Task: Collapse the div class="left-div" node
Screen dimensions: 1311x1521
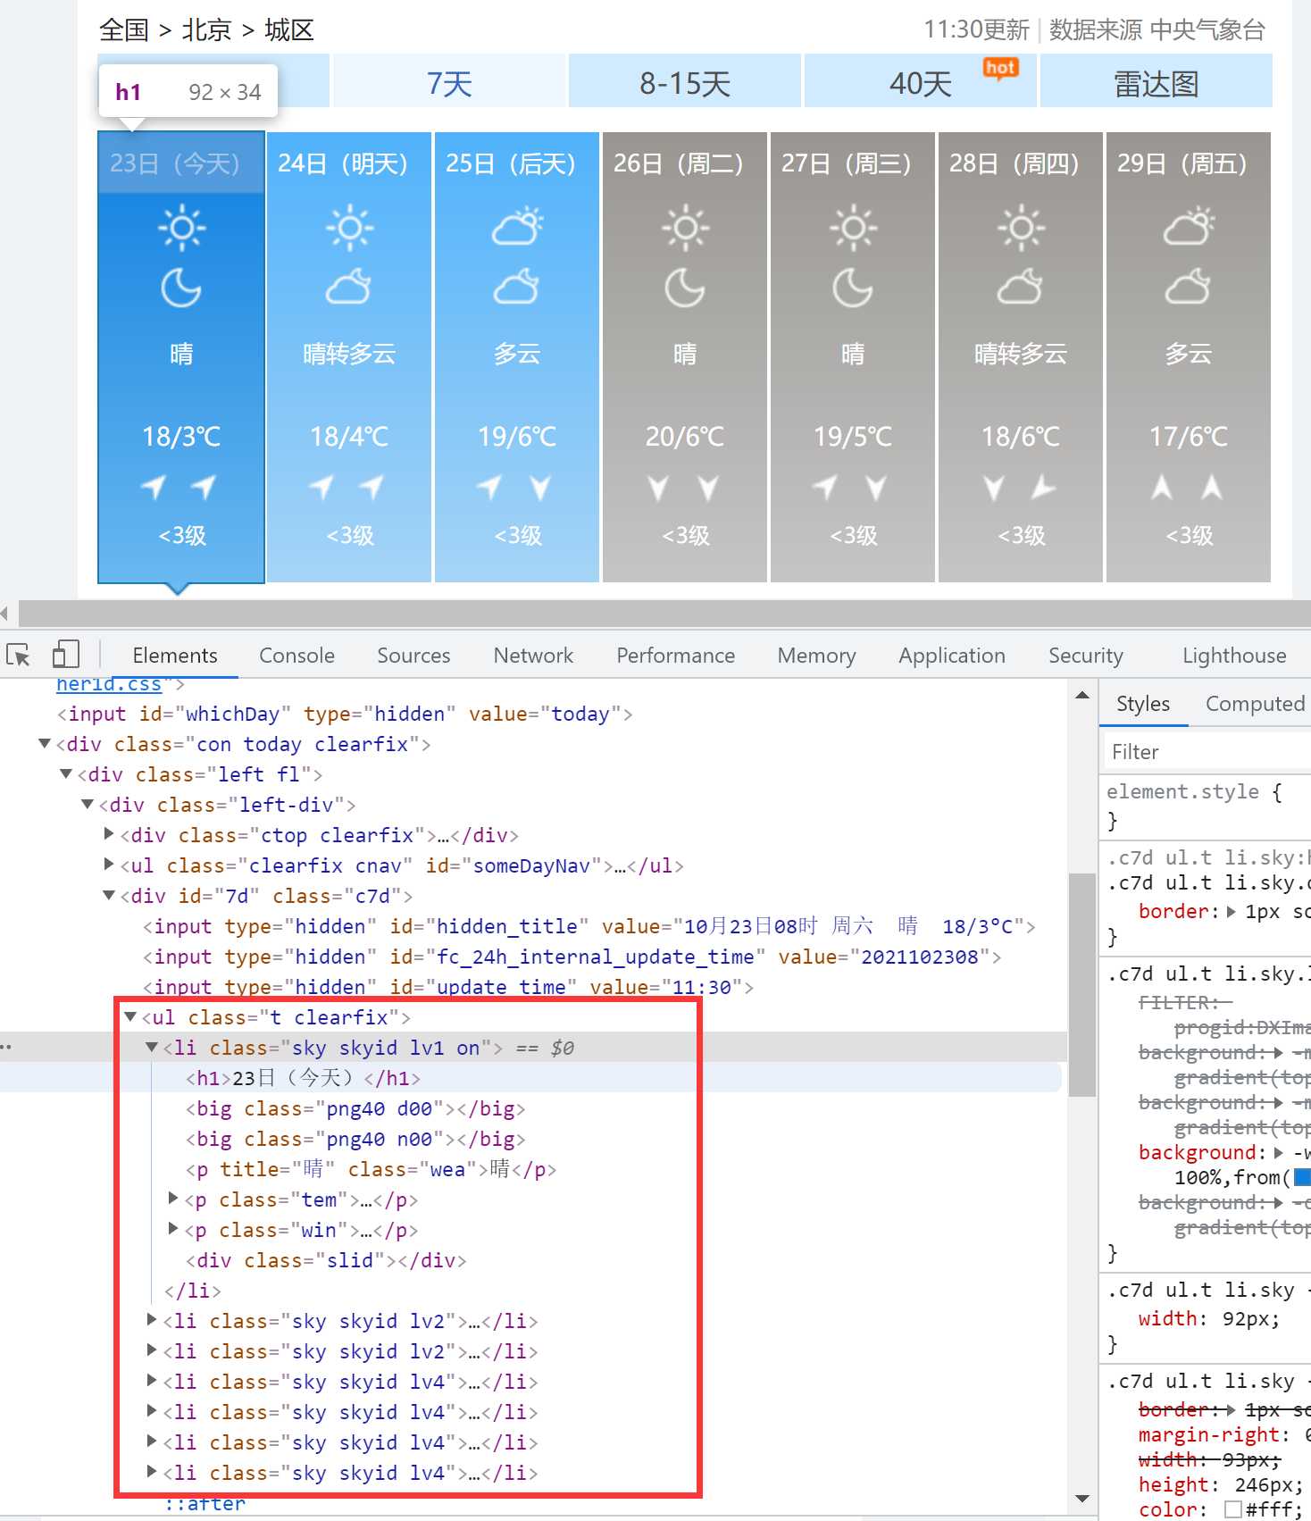Action: 88,805
